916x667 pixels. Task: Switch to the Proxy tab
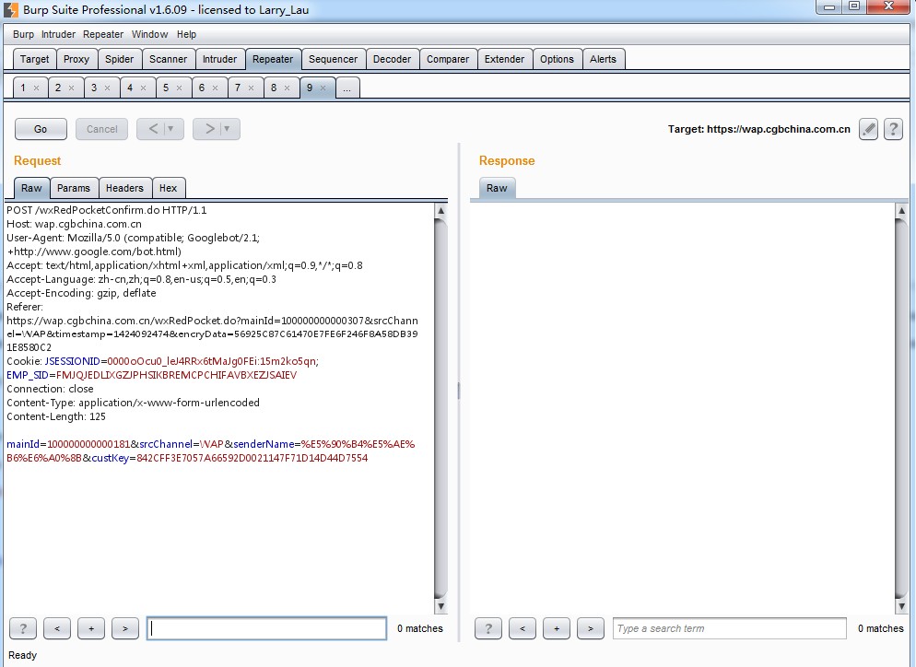coord(76,59)
